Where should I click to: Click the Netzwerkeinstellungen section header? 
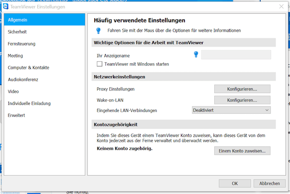tap(183, 77)
